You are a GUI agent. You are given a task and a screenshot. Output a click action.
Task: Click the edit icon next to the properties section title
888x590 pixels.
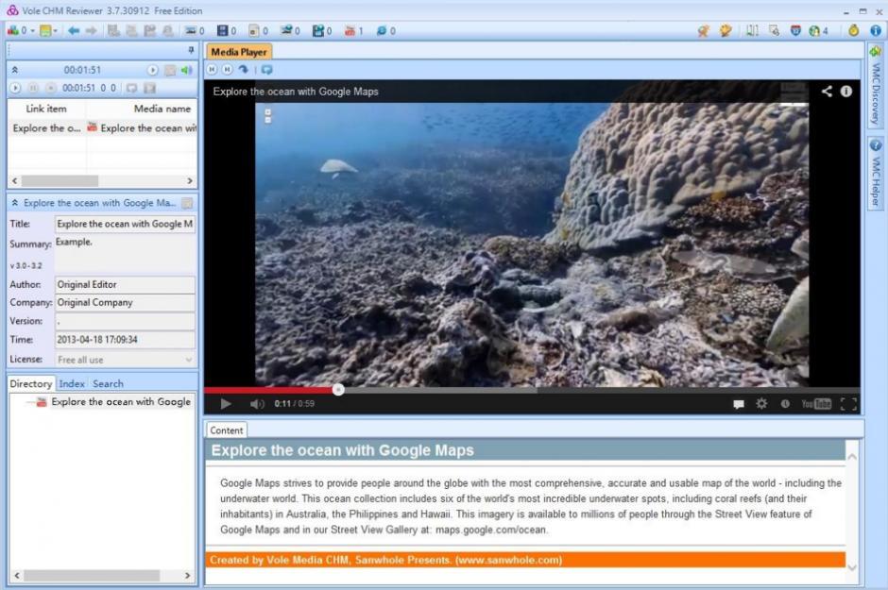coord(187,203)
